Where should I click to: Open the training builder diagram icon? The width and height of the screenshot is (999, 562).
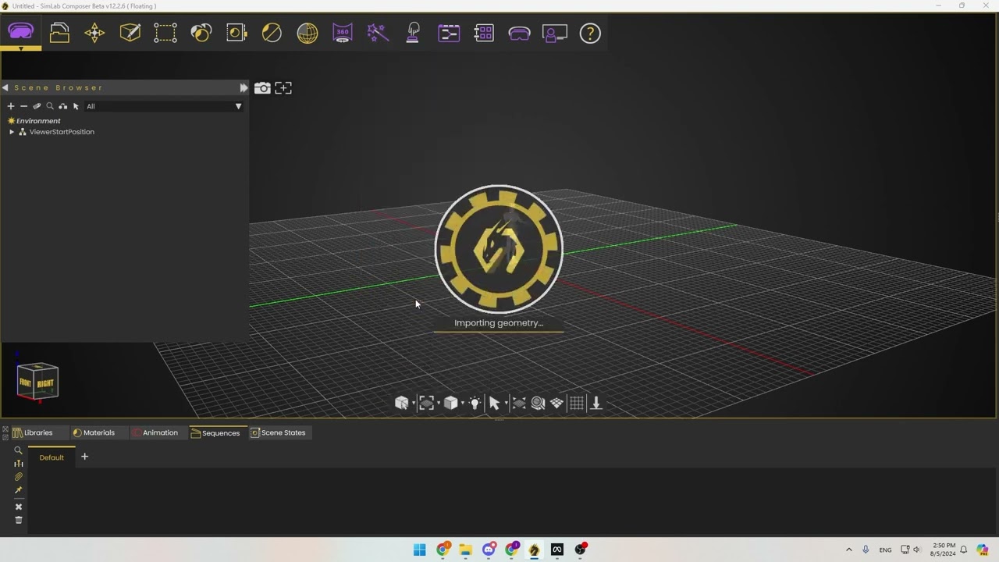pyautogui.click(x=449, y=33)
